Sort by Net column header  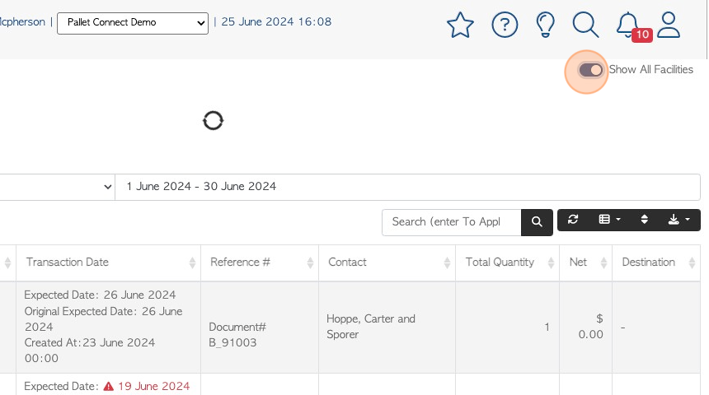585,263
